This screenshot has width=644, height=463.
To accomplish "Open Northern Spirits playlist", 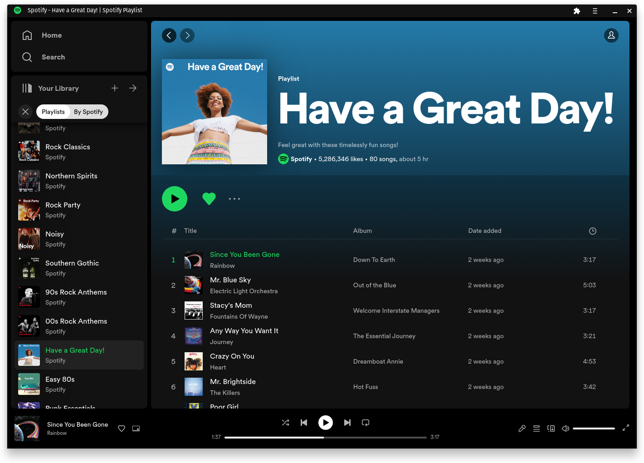I will point(79,181).
